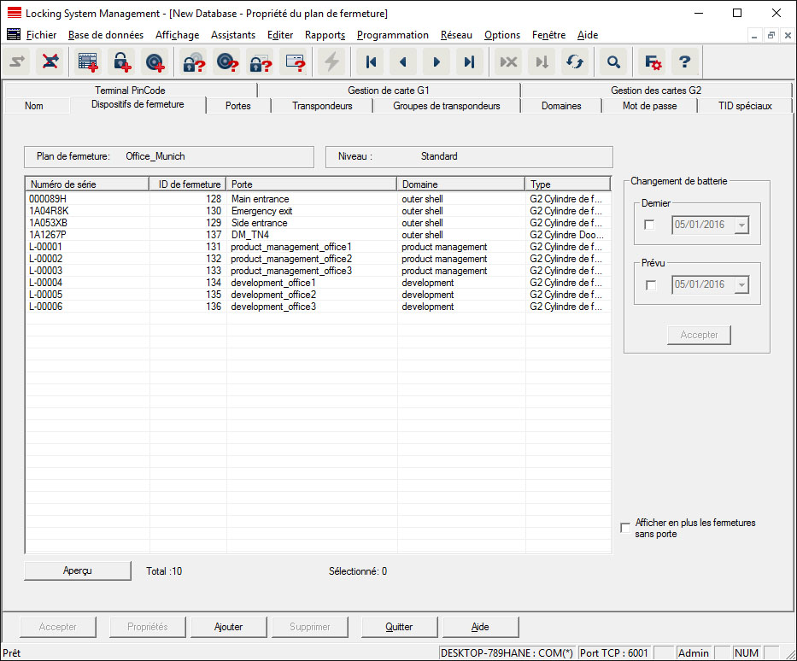Image resolution: width=797 pixels, height=661 pixels.
Task: Click the filter settings toolbar icon
Action: 653,61
